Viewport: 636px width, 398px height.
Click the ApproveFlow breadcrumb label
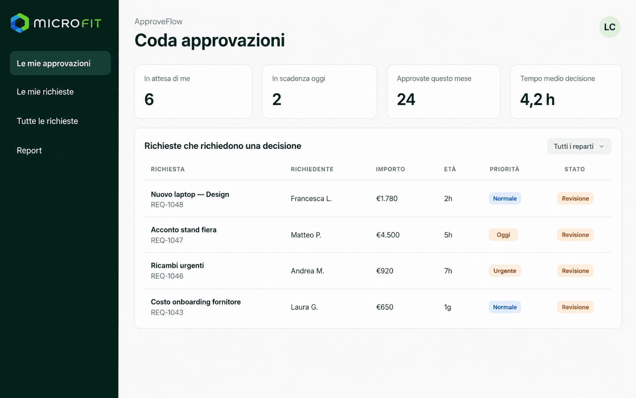(158, 22)
